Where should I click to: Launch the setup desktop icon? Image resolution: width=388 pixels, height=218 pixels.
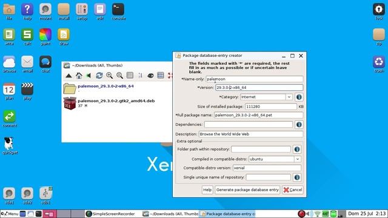(x=82, y=12)
